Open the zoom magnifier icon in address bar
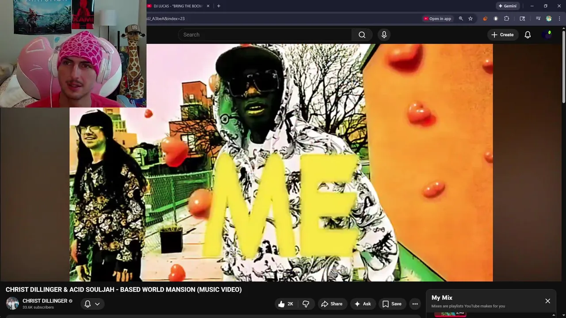 (x=461, y=19)
